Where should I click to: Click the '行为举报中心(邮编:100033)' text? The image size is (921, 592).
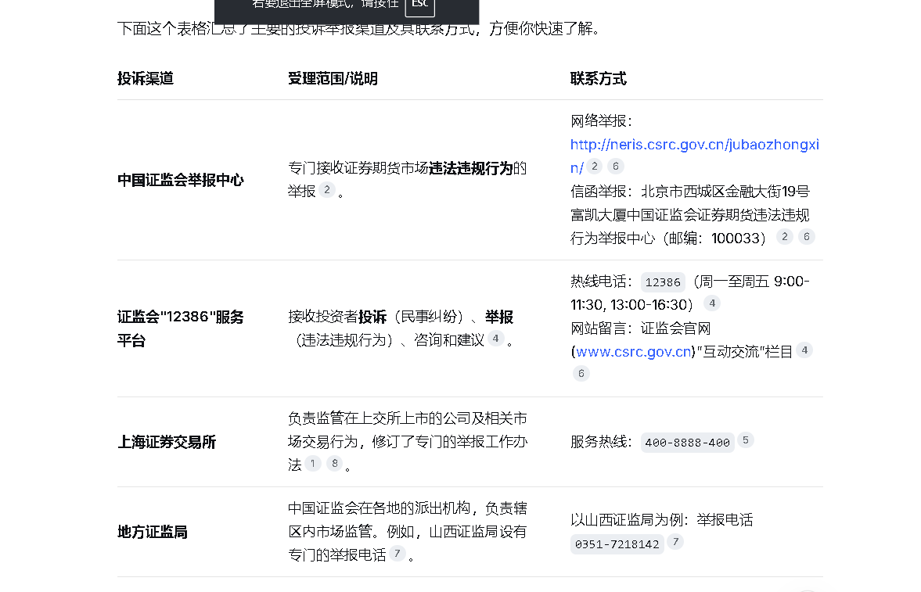pos(668,239)
